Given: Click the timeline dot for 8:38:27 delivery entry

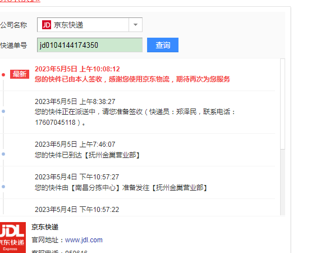Looking at the screenshot, I should tap(3, 111).
